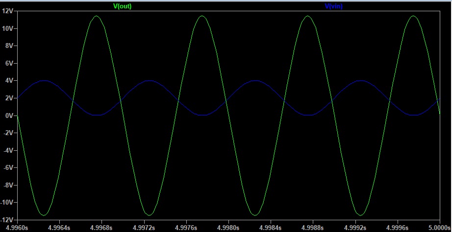
Task: Click the 4.9972s time label
Action: tap(144, 228)
